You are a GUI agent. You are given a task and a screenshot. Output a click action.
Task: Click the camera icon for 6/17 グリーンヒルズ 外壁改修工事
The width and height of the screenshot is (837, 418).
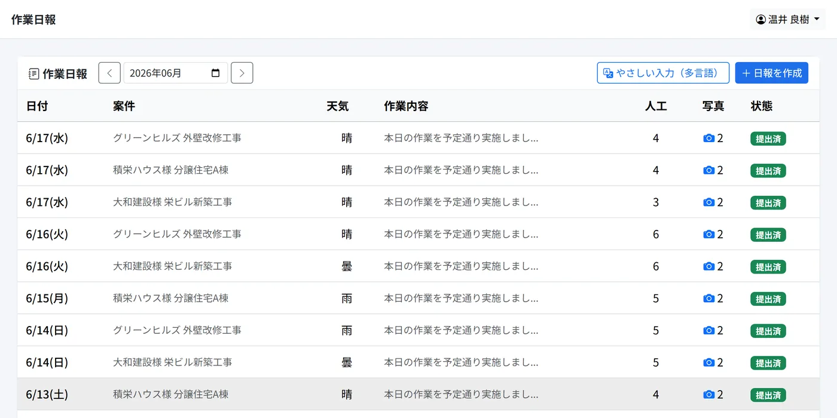click(709, 138)
